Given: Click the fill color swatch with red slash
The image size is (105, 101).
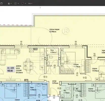Looking at the screenshot, I should pyautogui.click(x=22, y=4).
